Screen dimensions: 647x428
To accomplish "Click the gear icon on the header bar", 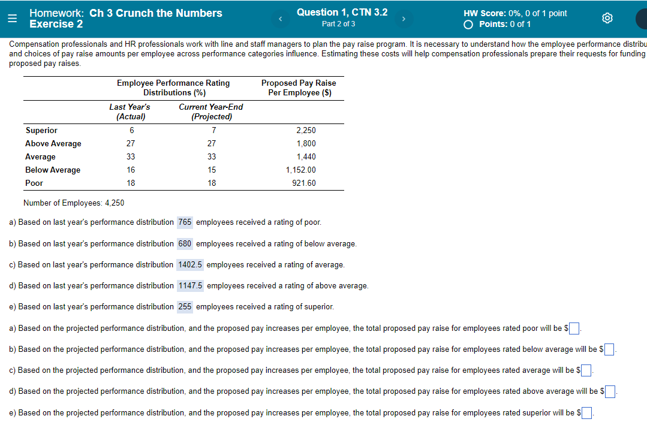I will pyautogui.click(x=607, y=18).
